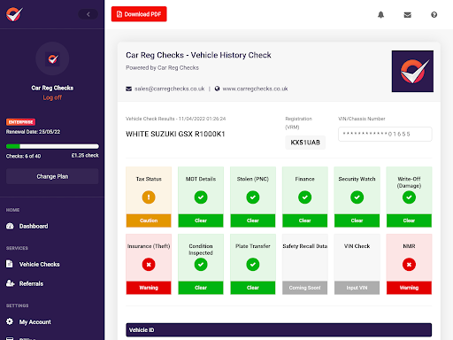Click the Stolen (PNC) green check icon
453x340 pixels.
[253, 197]
